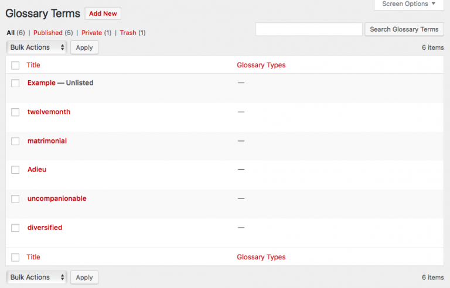Select the twelvemonth row checkbox

tap(15, 112)
